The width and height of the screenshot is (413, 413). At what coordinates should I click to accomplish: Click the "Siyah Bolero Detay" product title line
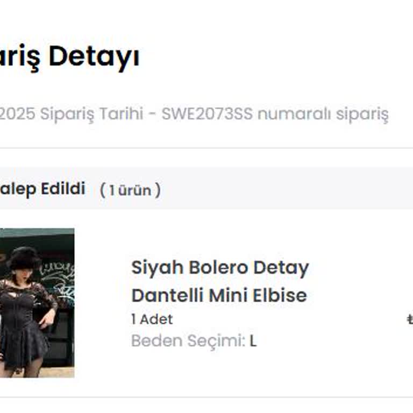click(x=220, y=268)
